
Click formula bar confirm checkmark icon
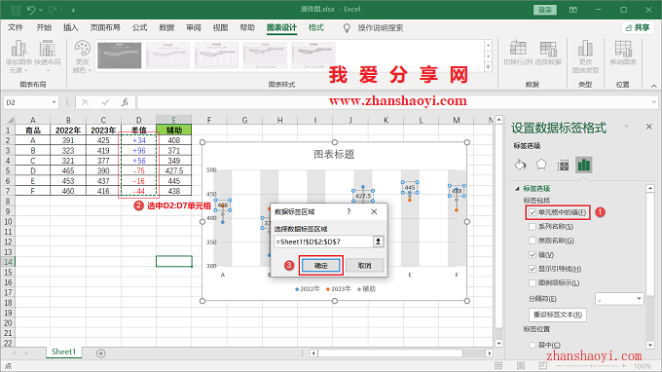pyautogui.click(x=105, y=102)
